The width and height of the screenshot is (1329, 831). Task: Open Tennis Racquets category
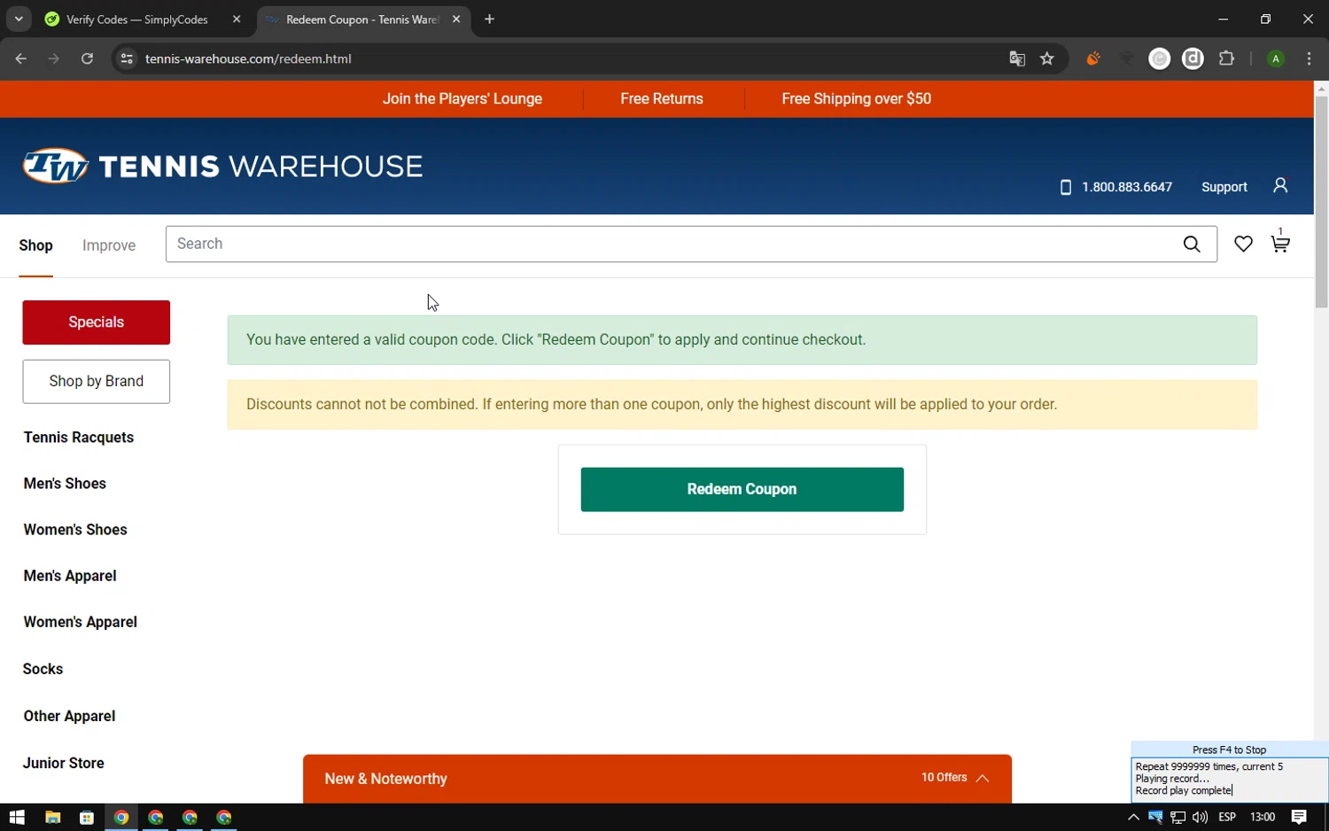(x=78, y=437)
